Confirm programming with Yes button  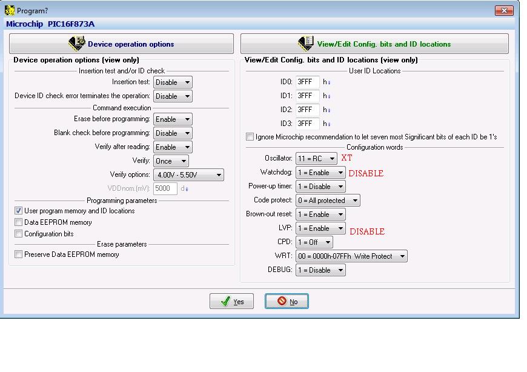point(231,301)
